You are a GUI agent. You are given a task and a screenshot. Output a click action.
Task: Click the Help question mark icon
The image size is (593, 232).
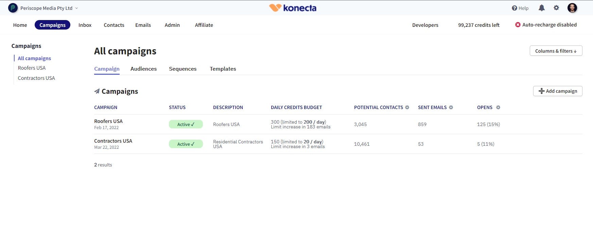(514, 8)
